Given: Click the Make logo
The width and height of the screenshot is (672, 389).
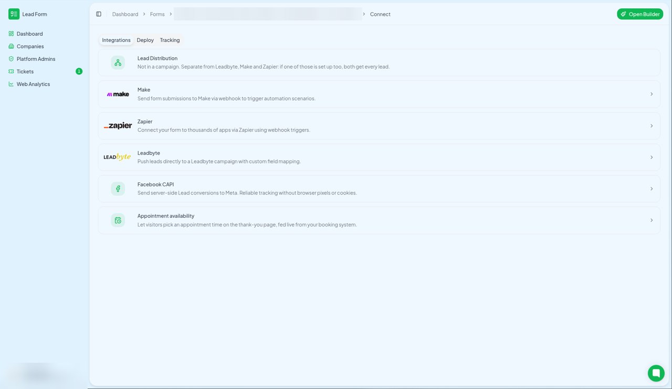Looking at the screenshot, I should [118, 94].
